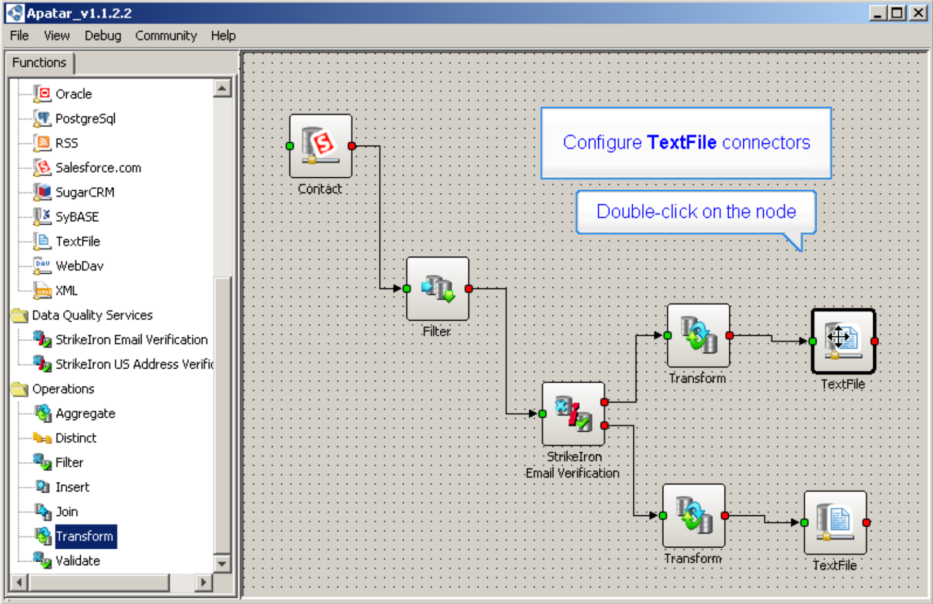Collapse the Operations folder
The image size is (933, 604).
[x=19, y=389]
